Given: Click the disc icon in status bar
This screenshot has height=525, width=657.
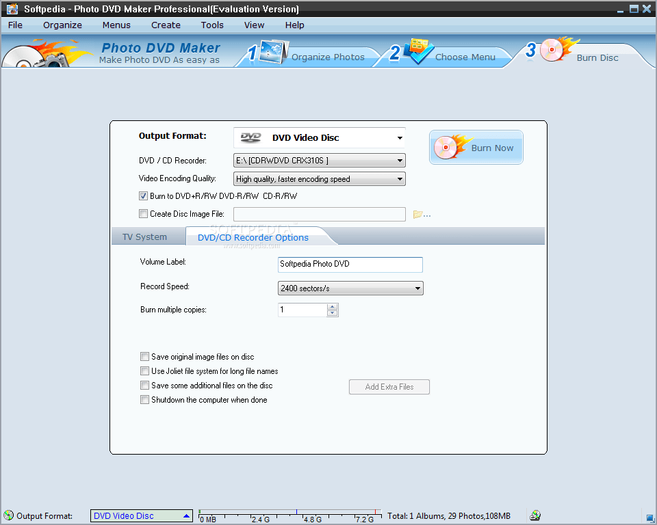Looking at the screenshot, I should 8,515.
